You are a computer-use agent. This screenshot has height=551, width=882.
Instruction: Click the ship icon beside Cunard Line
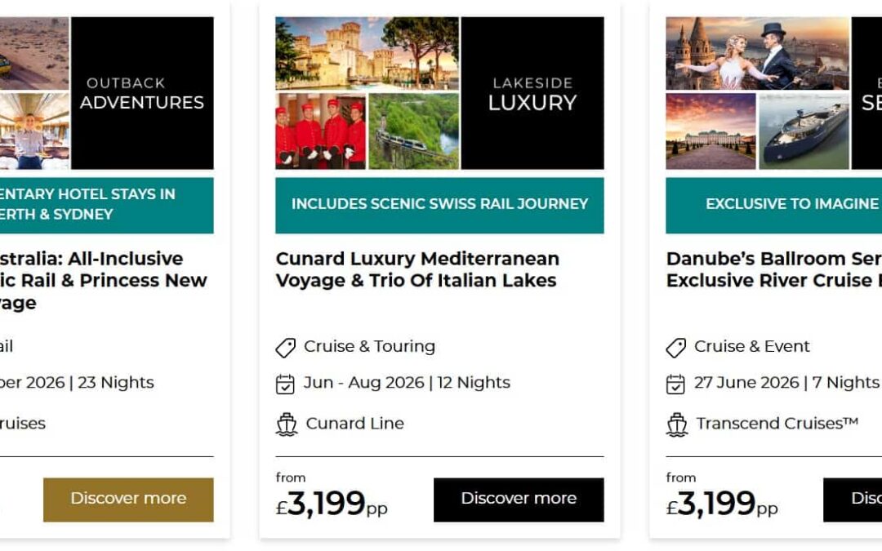286,424
